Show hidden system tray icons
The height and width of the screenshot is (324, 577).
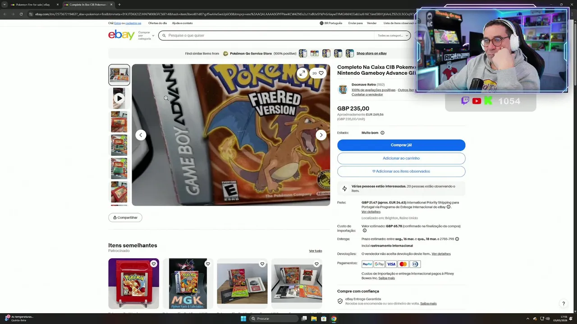(x=528, y=319)
